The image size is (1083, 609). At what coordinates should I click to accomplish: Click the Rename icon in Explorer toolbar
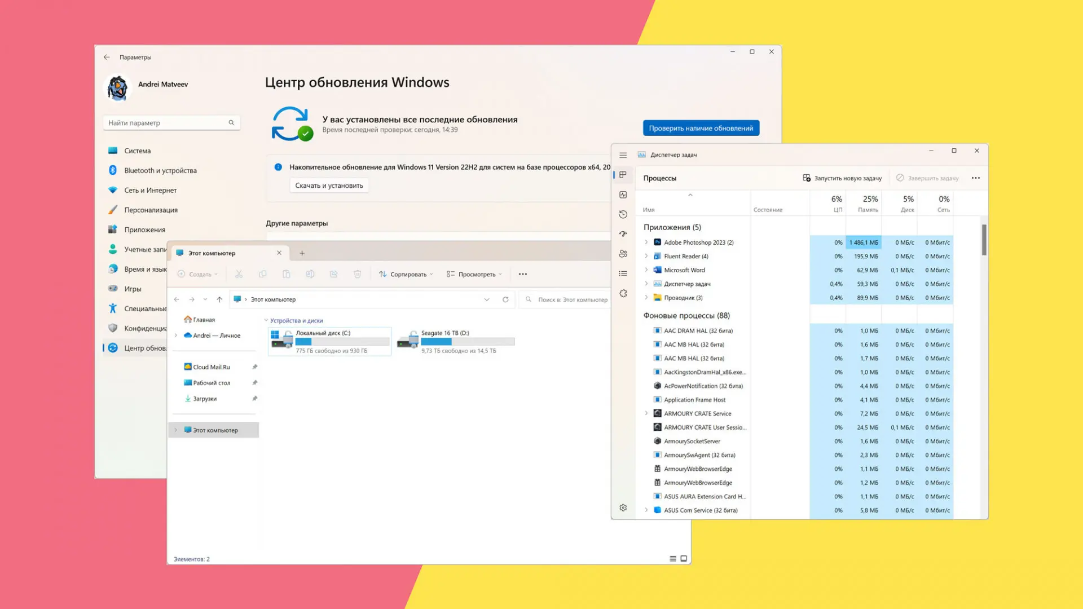[x=310, y=274]
